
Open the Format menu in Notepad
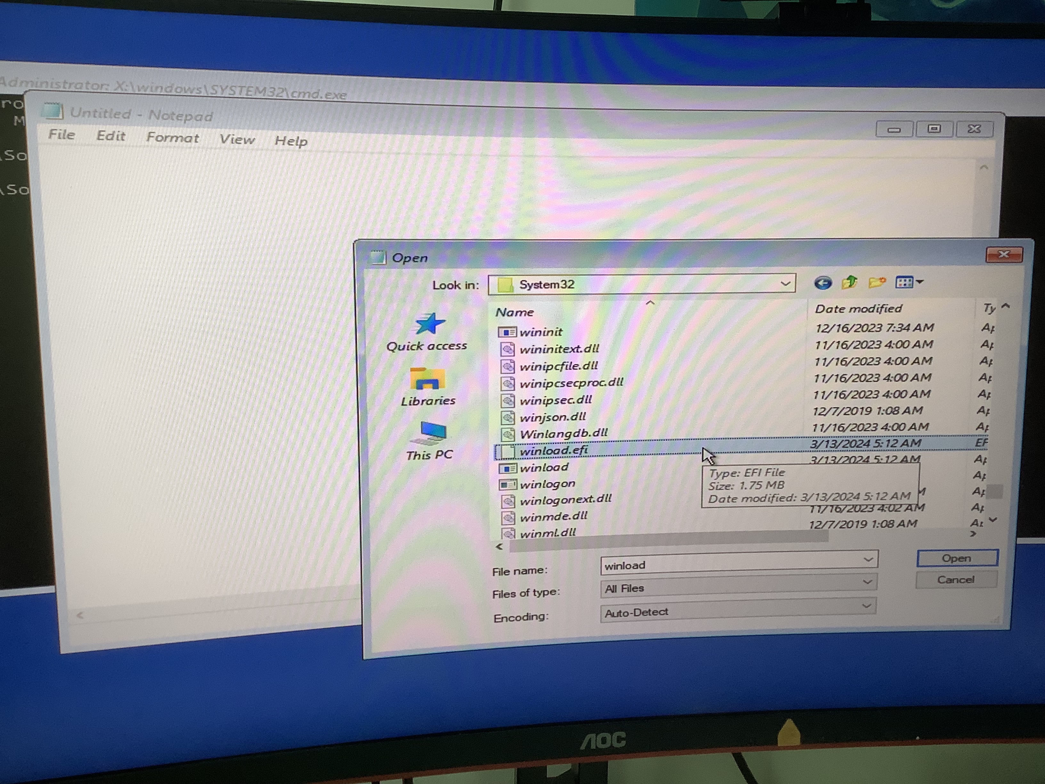click(173, 138)
